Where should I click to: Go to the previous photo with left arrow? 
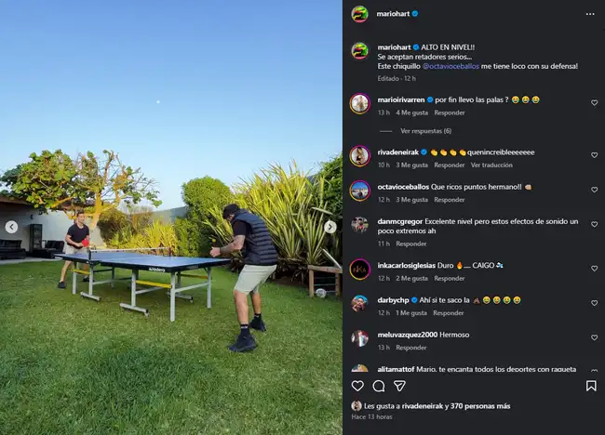click(x=11, y=227)
